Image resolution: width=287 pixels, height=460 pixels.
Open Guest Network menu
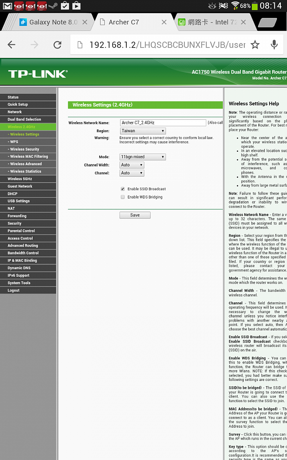[28, 186]
